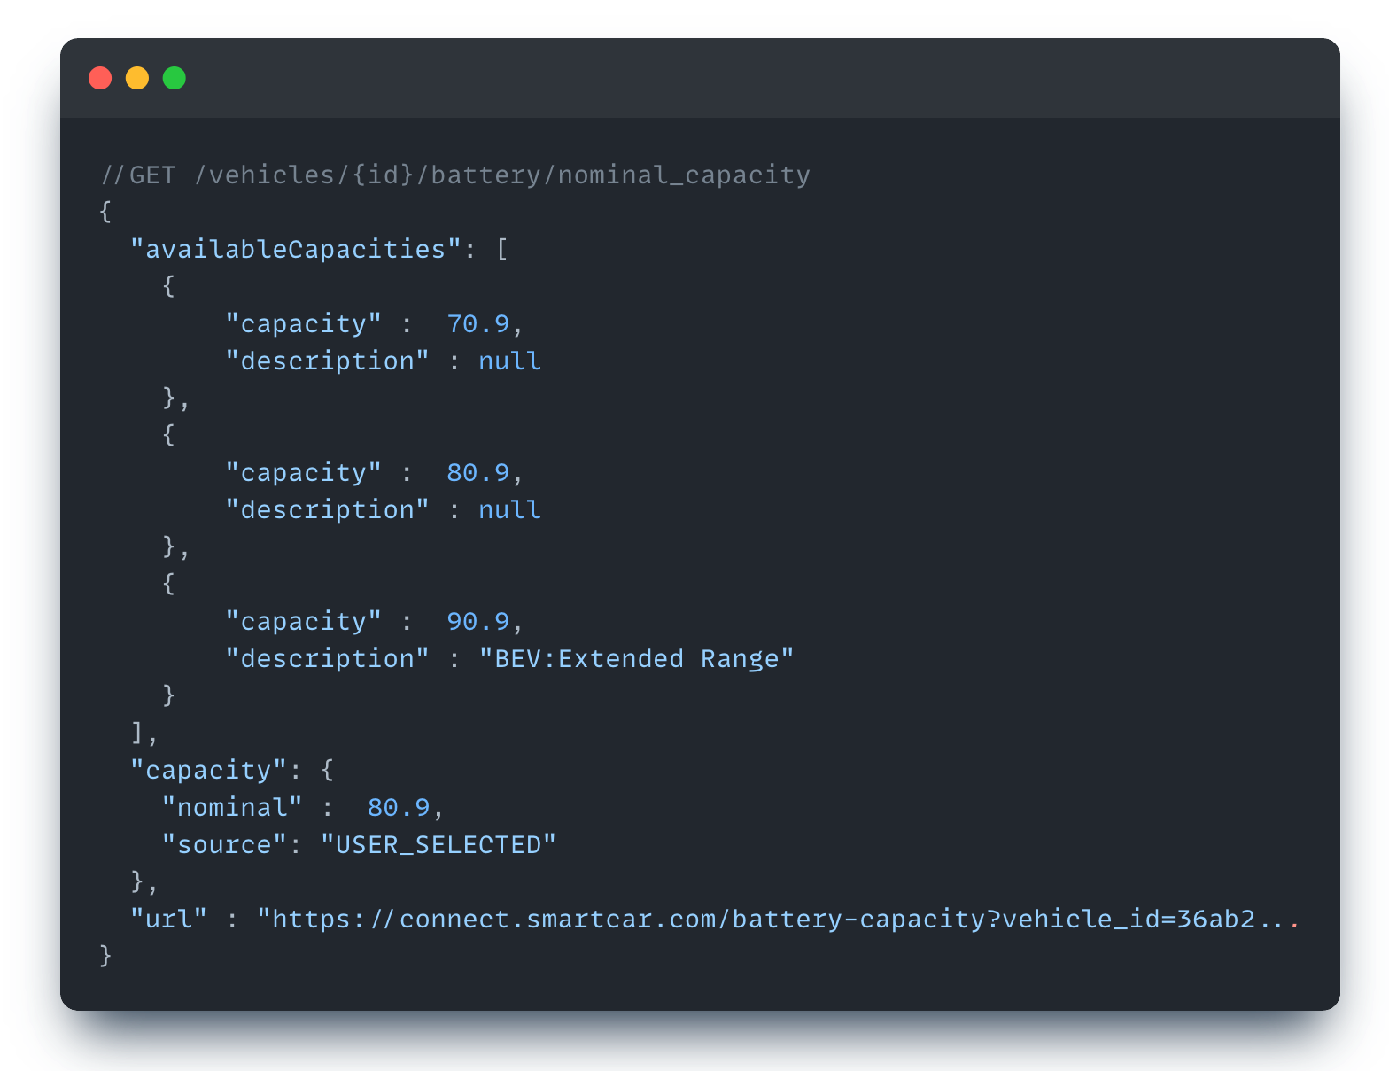This screenshot has height=1071, width=1389.
Task: Click the 80.9 capacity value in array
Action: point(478,472)
